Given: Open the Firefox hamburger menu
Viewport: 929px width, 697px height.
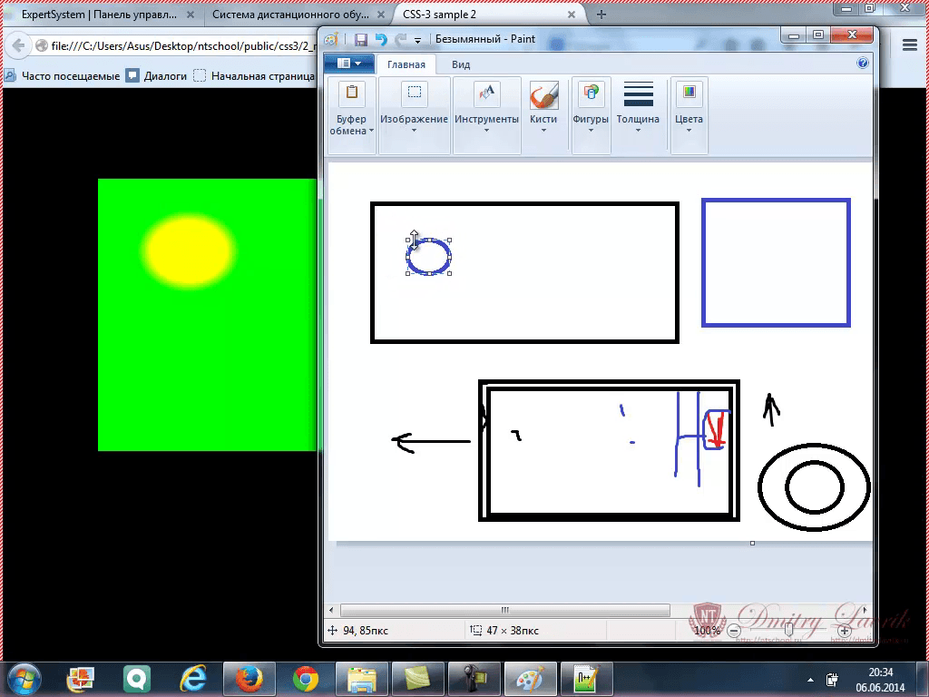Looking at the screenshot, I should pyautogui.click(x=909, y=45).
